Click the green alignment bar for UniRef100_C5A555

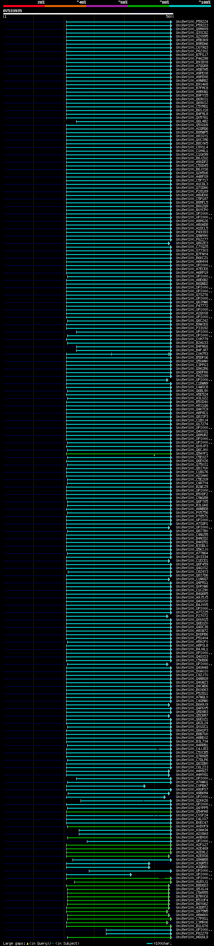coord(118,893)
